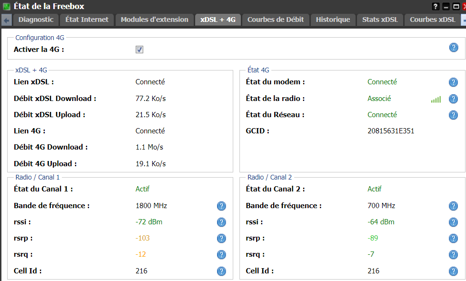Uncheck the Activer la 4G checkbox

(139, 50)
